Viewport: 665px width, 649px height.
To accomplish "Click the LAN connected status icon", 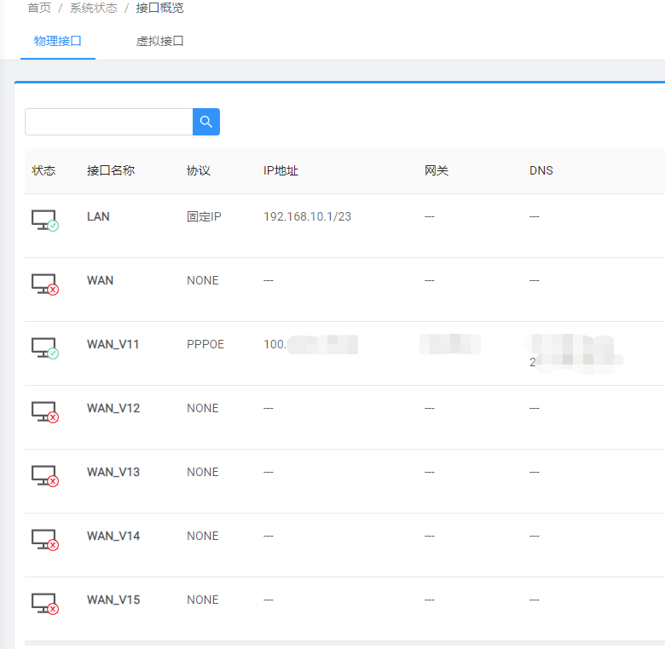I will pyautogui.click(x=44, y=221).
